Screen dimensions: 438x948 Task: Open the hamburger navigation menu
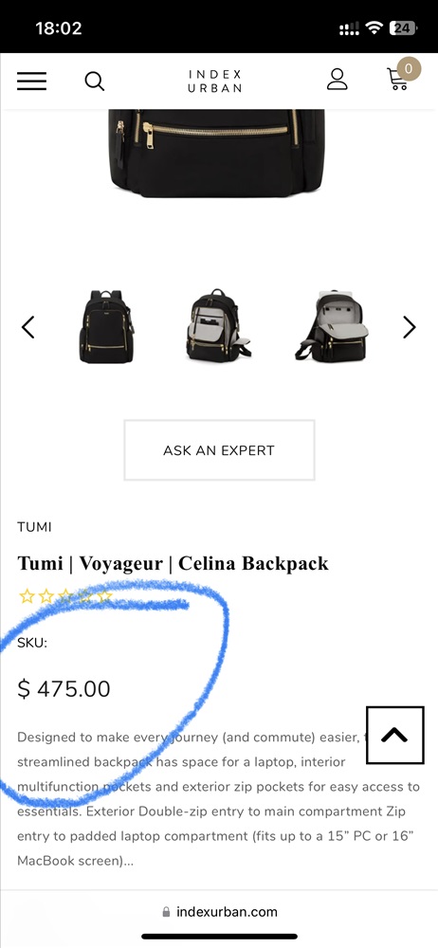(x=31, y=81)
